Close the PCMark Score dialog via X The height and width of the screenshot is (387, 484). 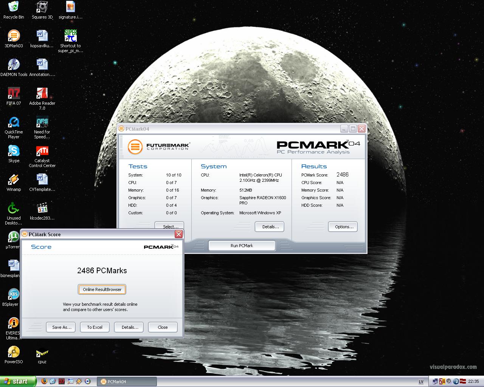178,234
